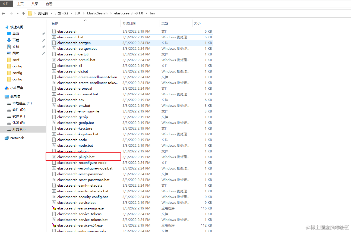Click the 此电脑 computer icon in sidebar
Viewport: 351px width, 232px height.
[7, 97]
